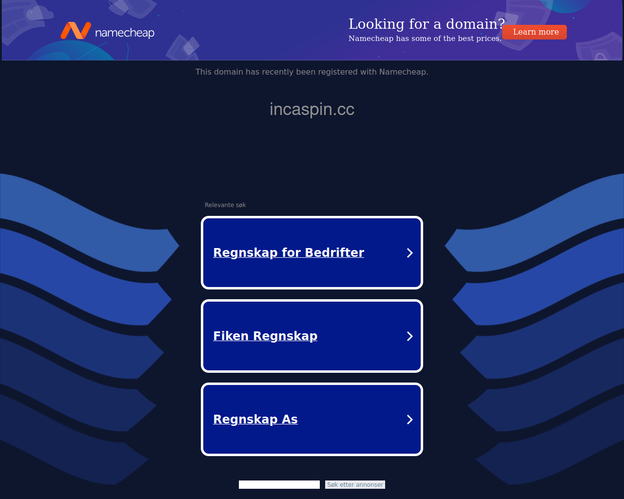Click the Learn more button
The height and width of the screenshot is (499, 624).
tap(535, 32)
